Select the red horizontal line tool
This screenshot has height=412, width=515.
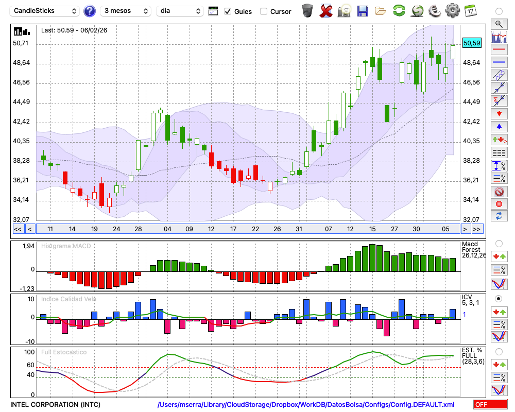499,50
